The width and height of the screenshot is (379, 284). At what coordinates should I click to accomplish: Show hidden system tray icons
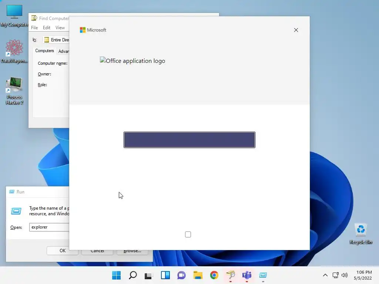click(325, 275)
